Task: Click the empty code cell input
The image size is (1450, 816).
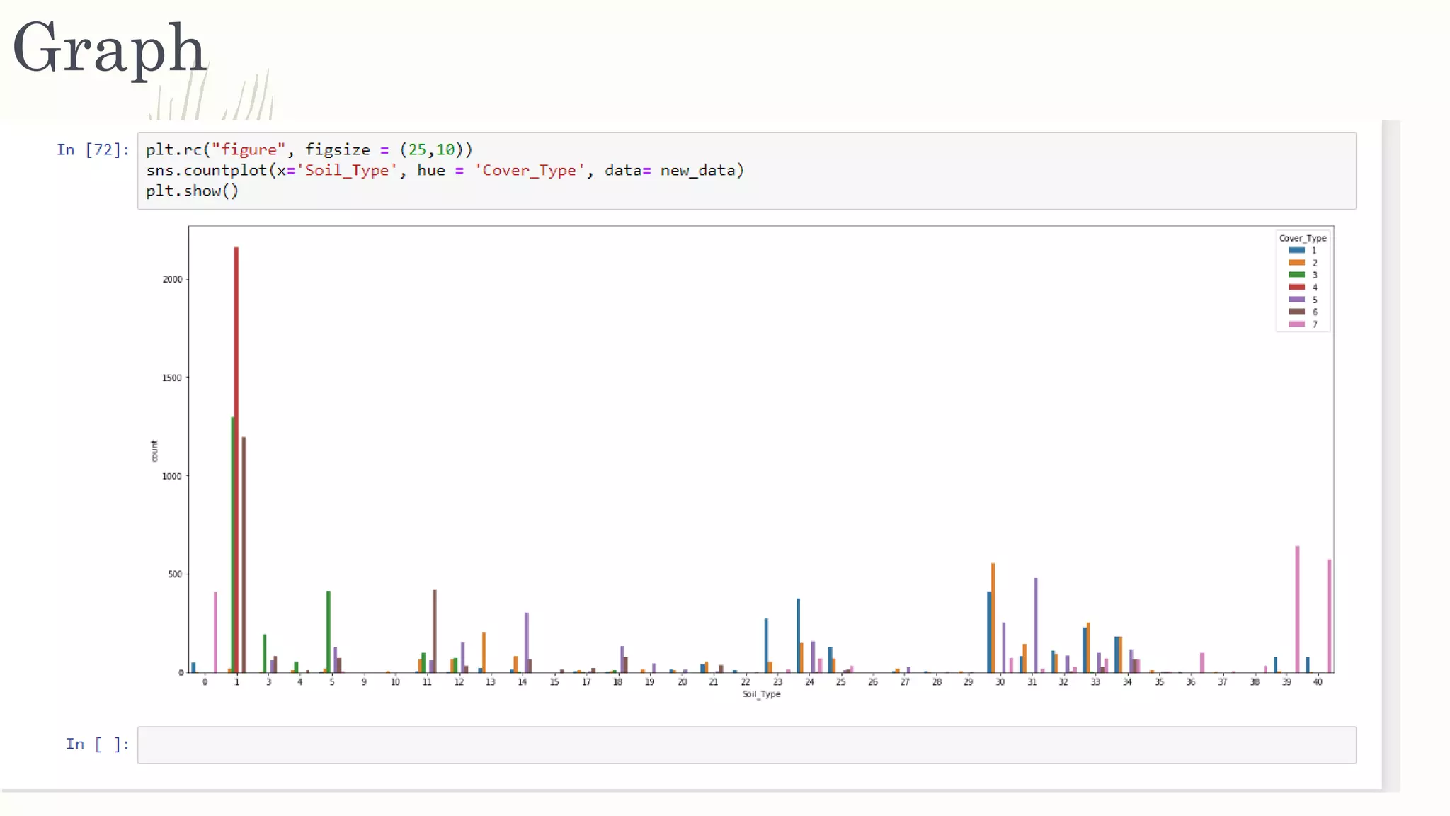Action: coord(746,744)
